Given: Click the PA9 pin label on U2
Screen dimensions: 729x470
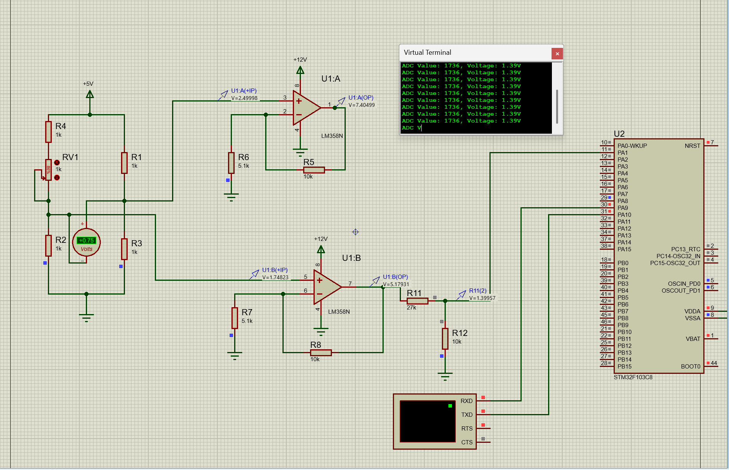Looking at the screenshot, I should (622, 208).
